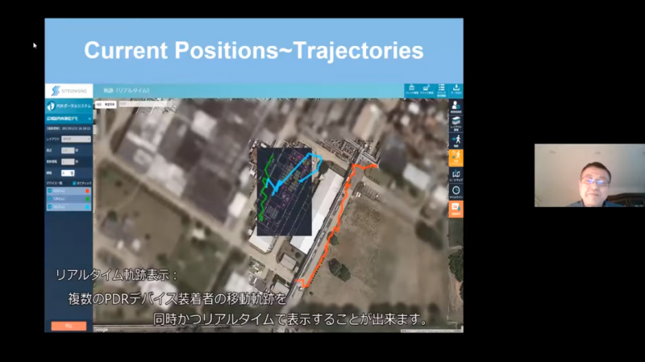
Task: Toggle the check-all devices checkbox
Action: point(74,183)
